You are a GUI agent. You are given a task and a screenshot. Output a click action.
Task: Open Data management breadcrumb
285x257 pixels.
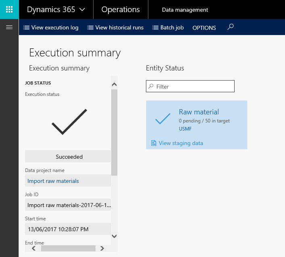point(185,10)
